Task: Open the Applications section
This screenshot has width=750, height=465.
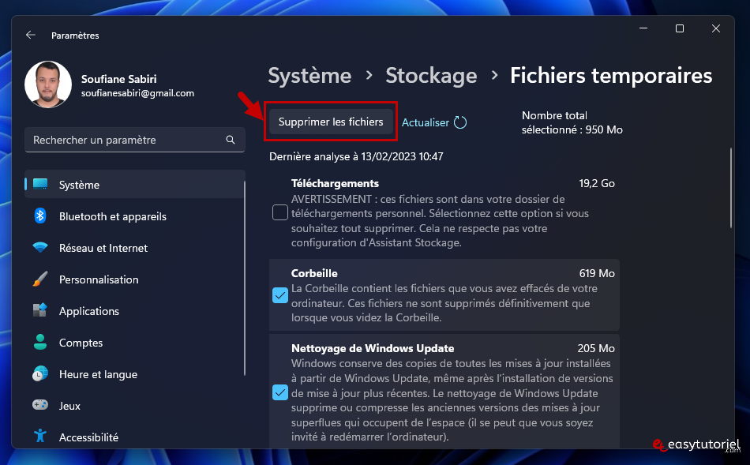Action: [134, 311]
